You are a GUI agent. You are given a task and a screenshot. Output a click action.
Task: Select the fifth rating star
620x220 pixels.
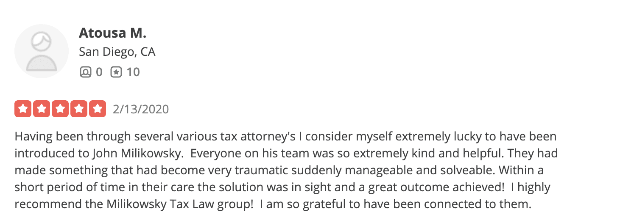(98, 109)
